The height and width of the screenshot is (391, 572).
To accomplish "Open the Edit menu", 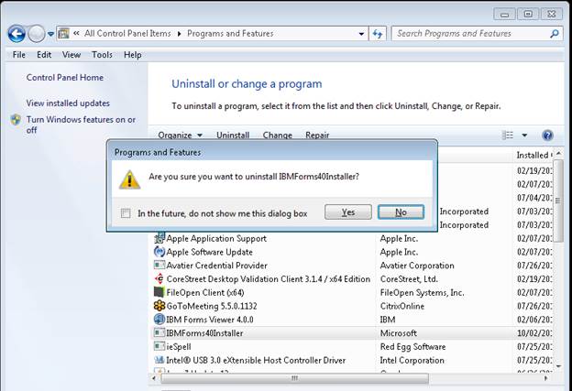I will [x=44, y=55].
